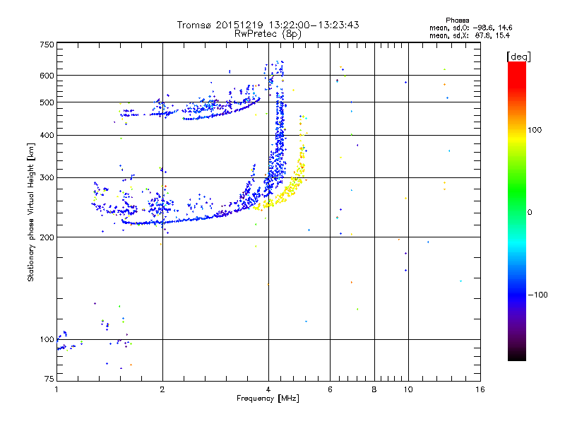Screen dimensions: 565x424
Task: Click the '16' x-axis tick label
Action: [480, 389]
